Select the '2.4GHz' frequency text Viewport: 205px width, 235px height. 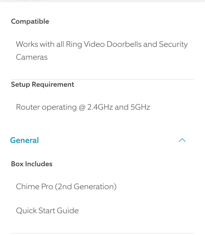100,107
